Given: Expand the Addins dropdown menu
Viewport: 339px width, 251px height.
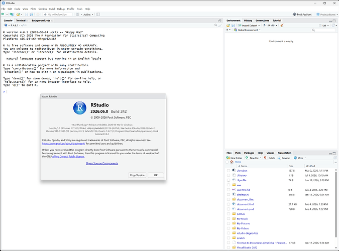Looking at the screenshot, I should [88, 15].
